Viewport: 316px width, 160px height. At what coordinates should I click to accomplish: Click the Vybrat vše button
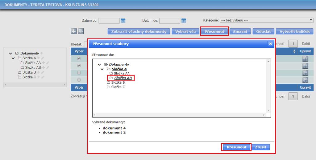185,32
